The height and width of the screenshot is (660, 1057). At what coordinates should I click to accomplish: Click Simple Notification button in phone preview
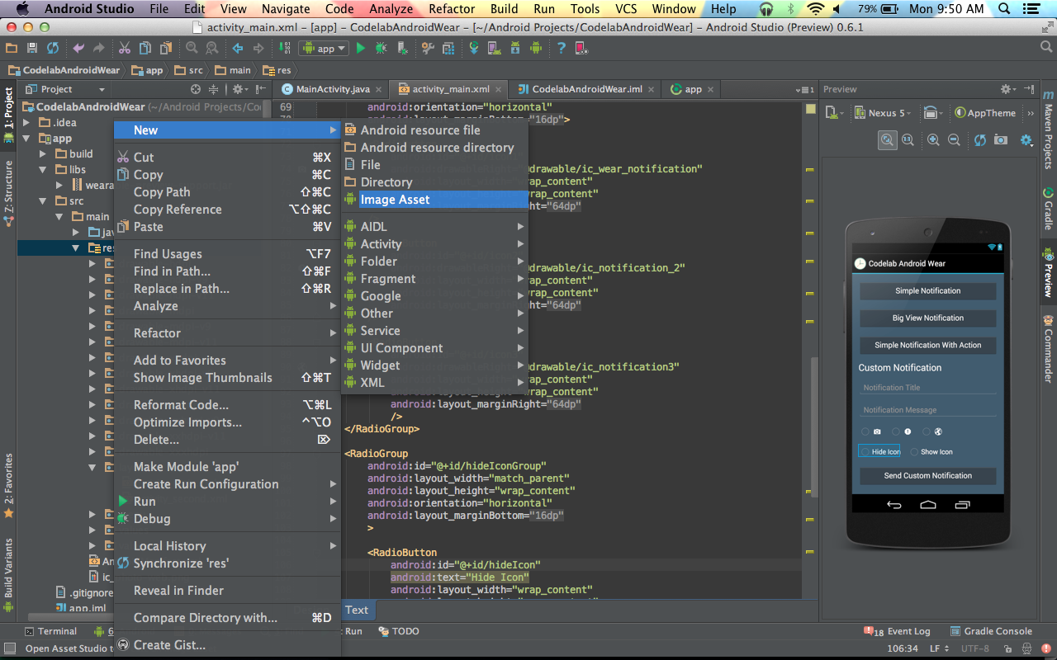click(x=927, y=291)
